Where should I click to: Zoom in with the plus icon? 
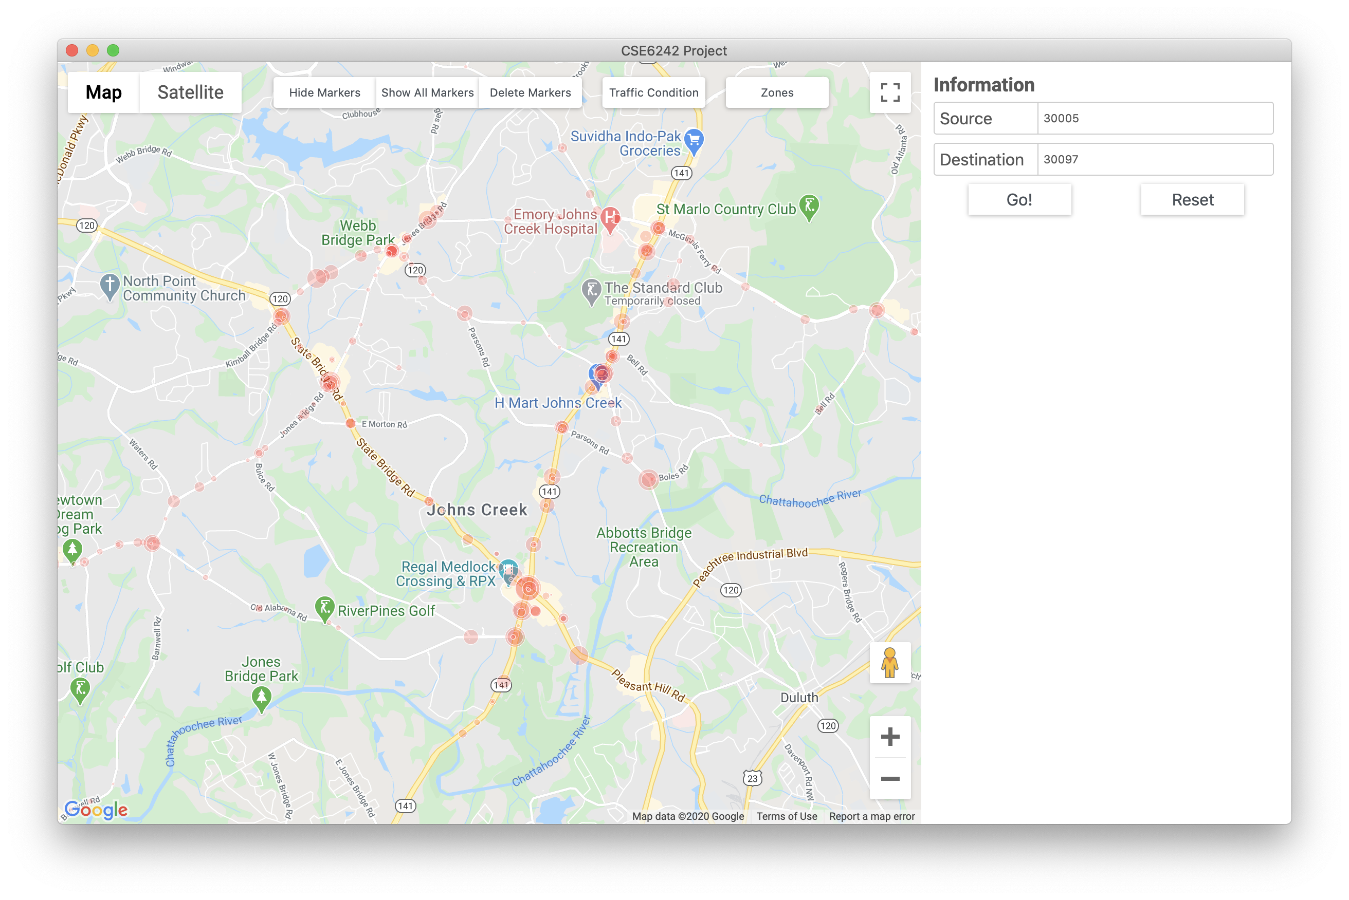(x=889, y=737)
